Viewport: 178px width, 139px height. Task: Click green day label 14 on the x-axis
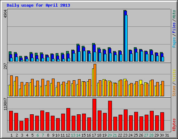78,135
